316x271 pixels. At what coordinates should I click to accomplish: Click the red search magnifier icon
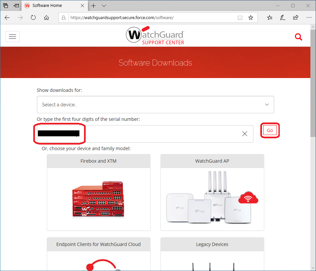point(298,37)
